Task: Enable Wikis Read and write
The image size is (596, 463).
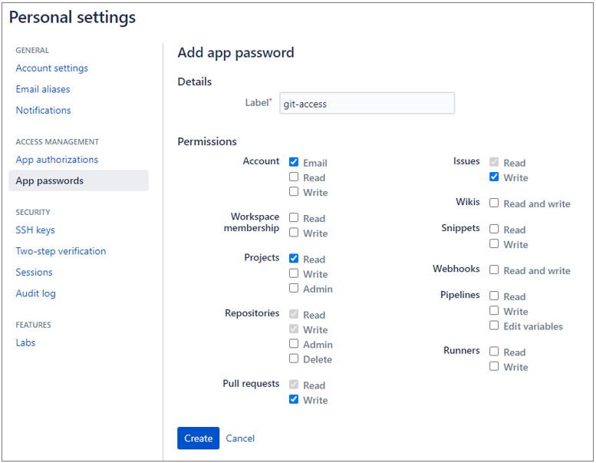Action: [494, 203]
